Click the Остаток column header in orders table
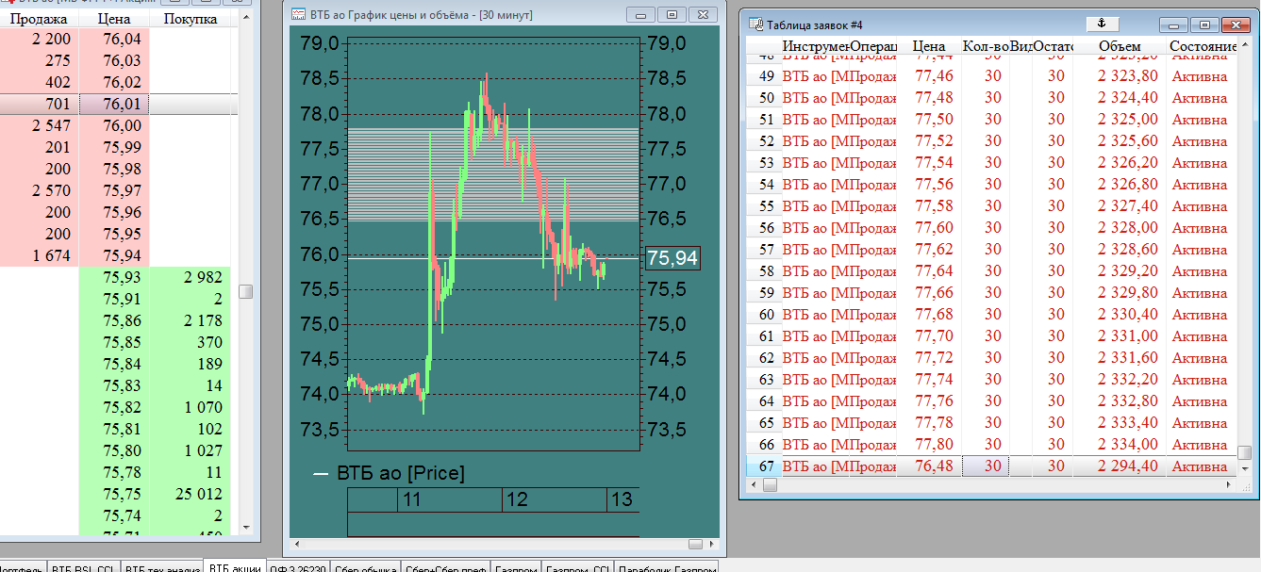Image resolution: width=1261 pixels, height=572 pixels. (1054, 46)
